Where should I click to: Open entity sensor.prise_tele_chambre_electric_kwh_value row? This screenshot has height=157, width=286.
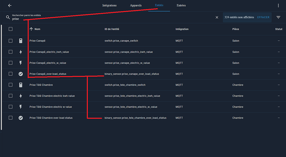click(x=144, y=96)
